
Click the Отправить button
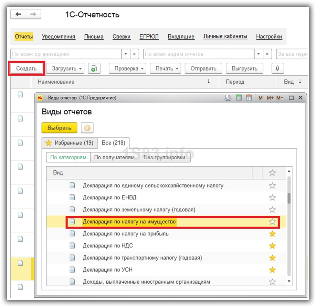click(203, 68)
